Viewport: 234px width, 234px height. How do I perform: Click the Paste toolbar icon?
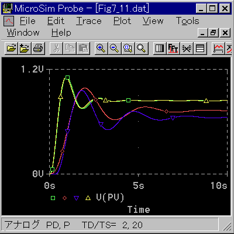pyautogui.click(x=84, y=48)
